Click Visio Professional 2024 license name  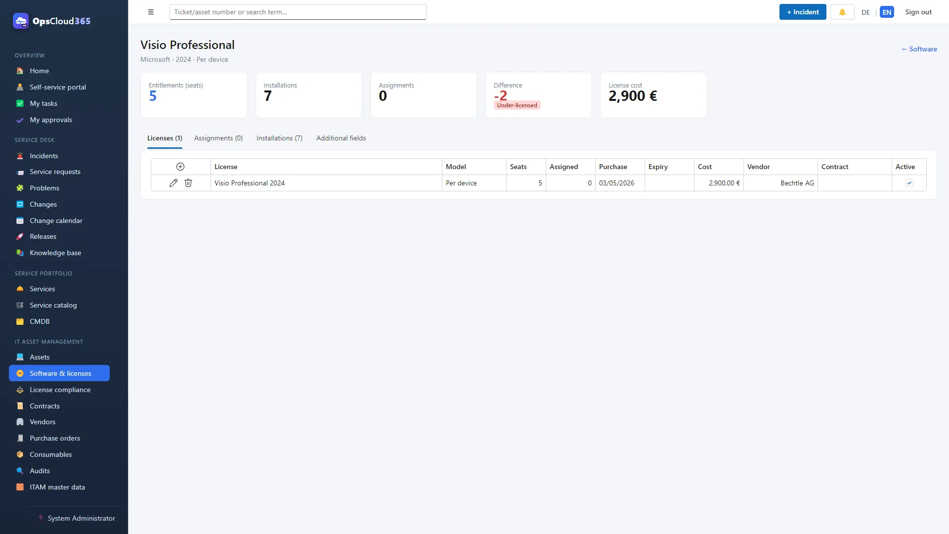[250, 183]
